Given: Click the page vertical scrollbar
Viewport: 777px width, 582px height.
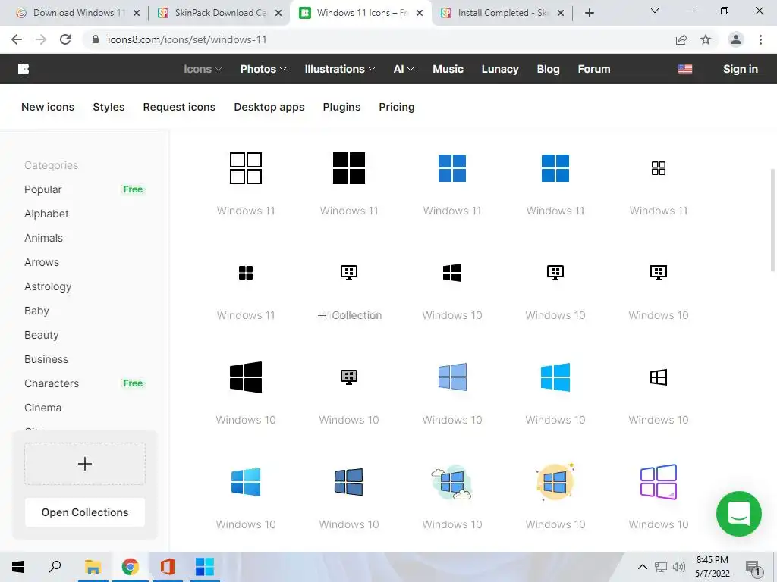Looking at the screenshot, I should pyautogui.click(x=773, y=221).
